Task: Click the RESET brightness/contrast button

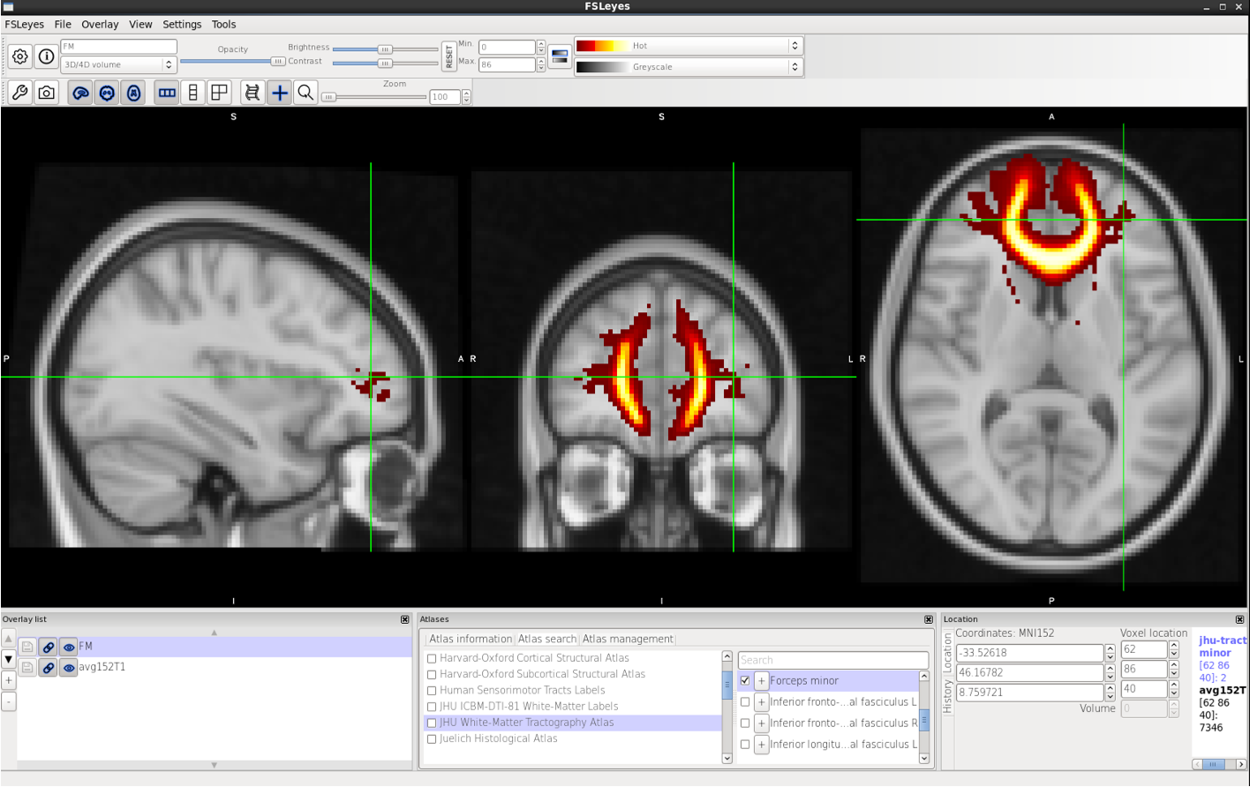Action: click(x=449, y=56)
